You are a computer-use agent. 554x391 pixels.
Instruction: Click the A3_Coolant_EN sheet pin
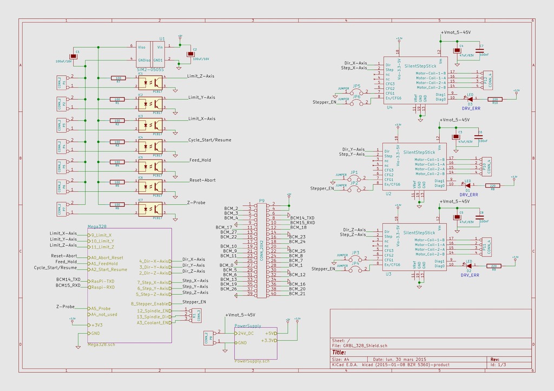(x=154, y=322)
